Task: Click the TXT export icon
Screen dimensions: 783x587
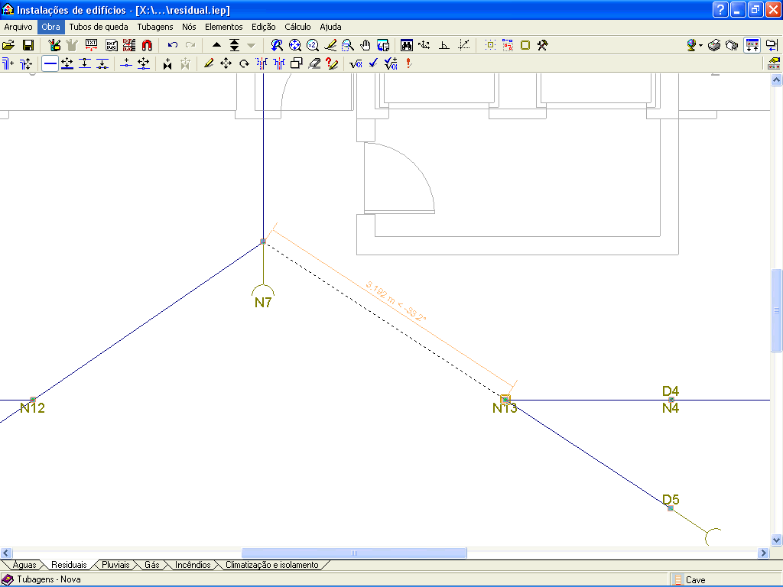Action: (x=92, y=45)
